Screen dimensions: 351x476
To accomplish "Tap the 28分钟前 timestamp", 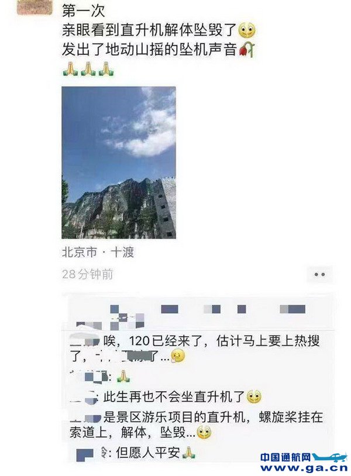I will [87, 274].
